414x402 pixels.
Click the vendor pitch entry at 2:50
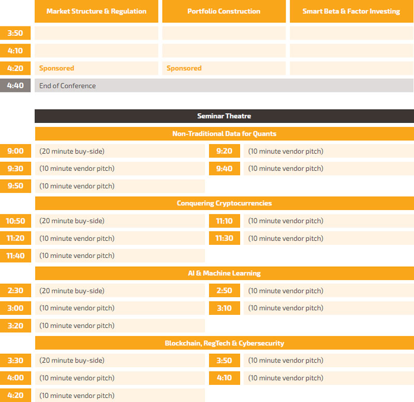click(329, 290)
